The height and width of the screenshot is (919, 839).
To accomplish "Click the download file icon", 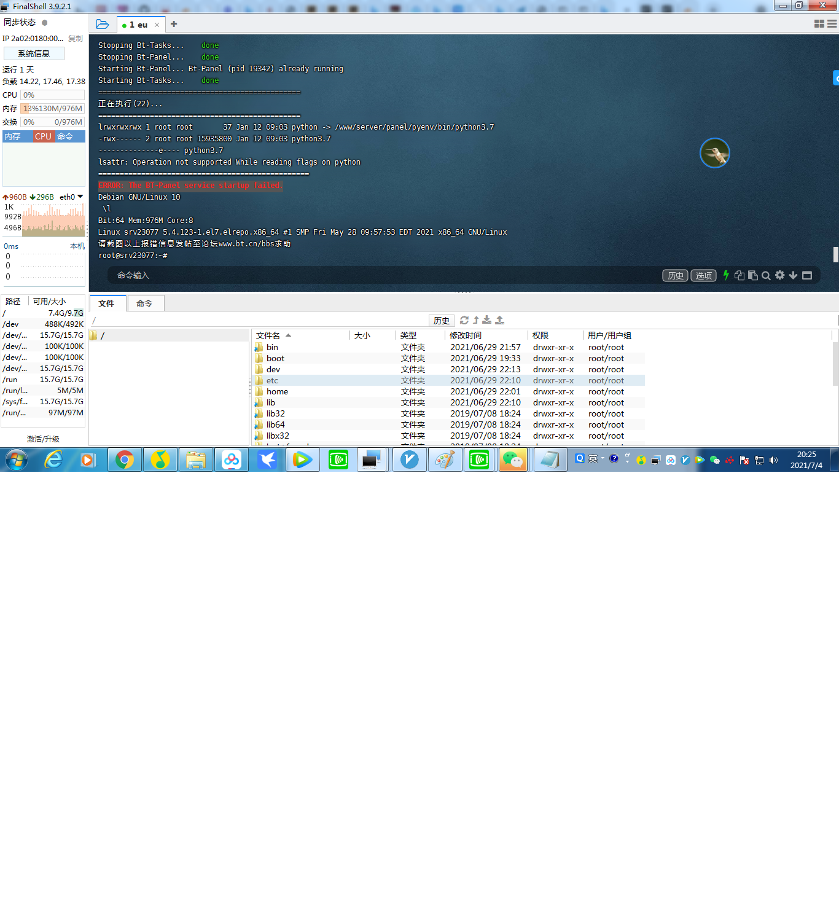I will (487, 320).
